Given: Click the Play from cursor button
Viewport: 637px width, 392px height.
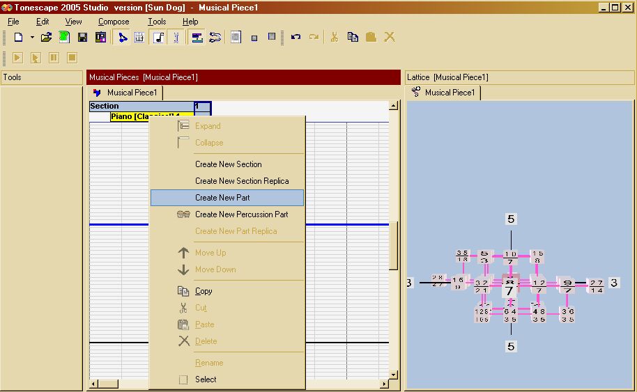Looking at the screenshot, I should coord(36,58).
